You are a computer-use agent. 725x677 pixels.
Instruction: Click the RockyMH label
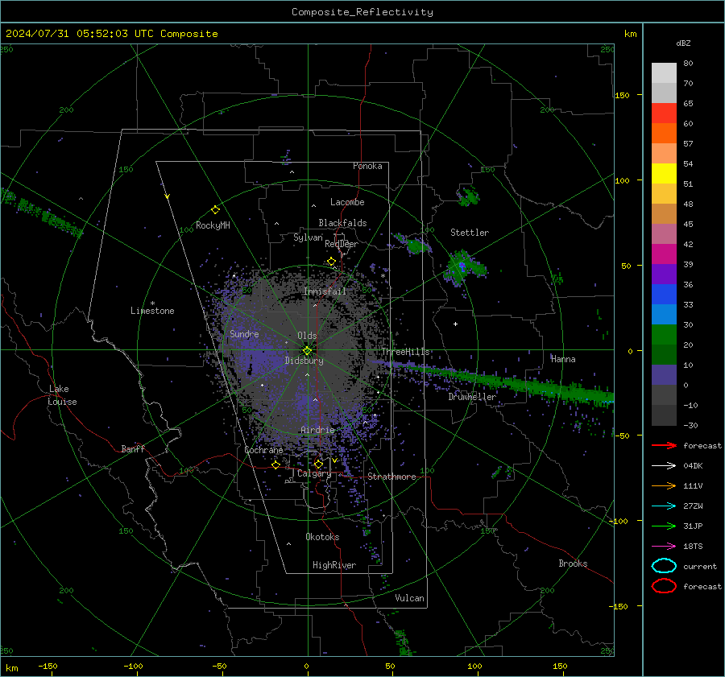click(213, 225)
